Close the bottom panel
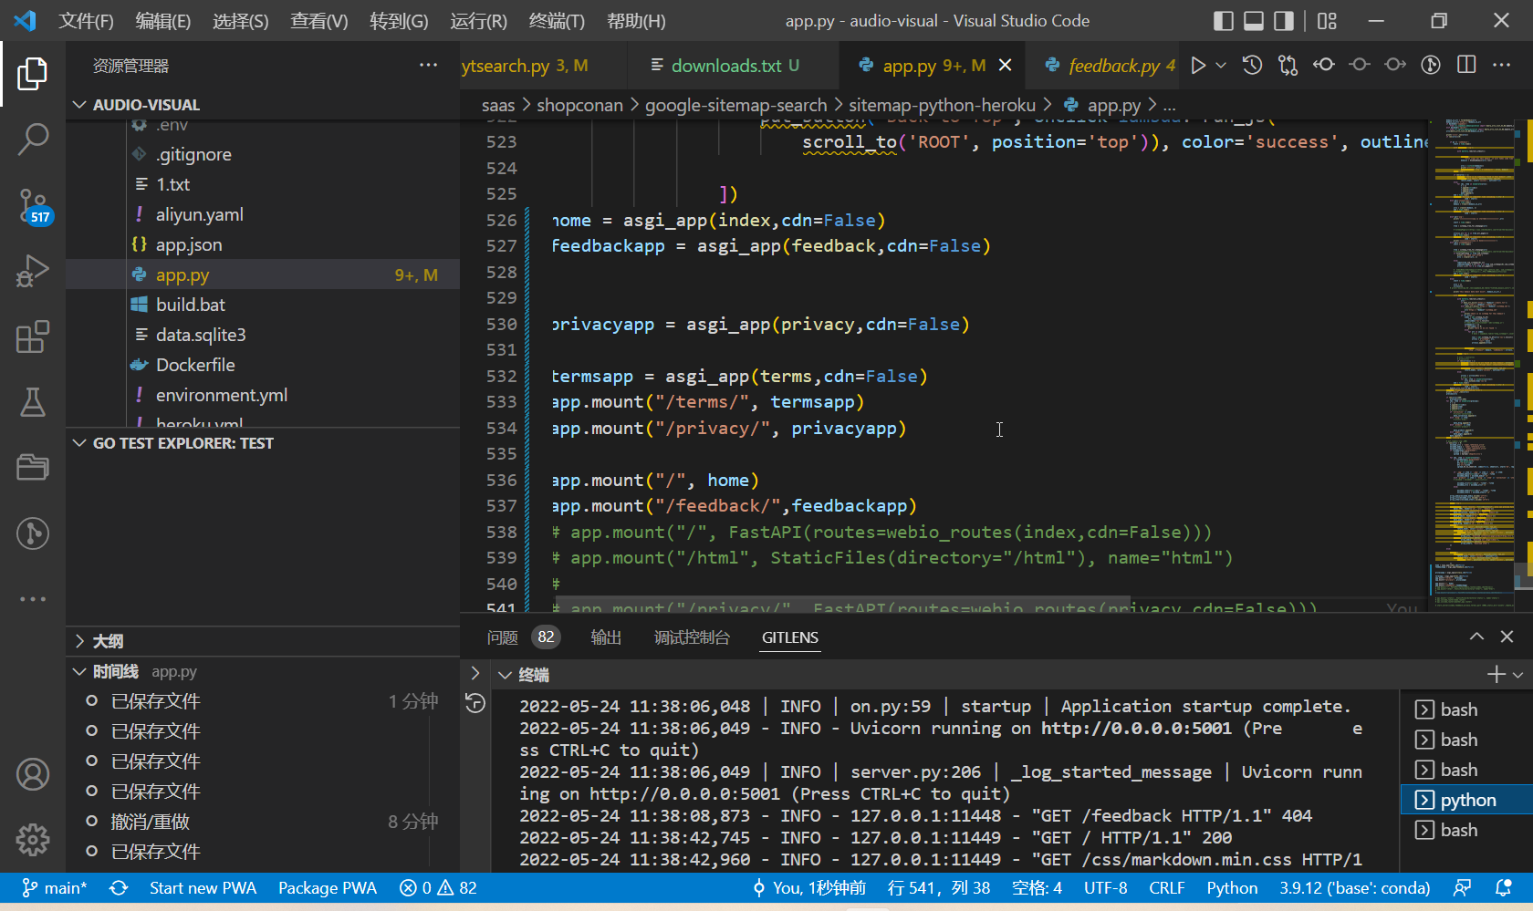Screen dimensions: 1533x911 click(x=1507, y=637)
